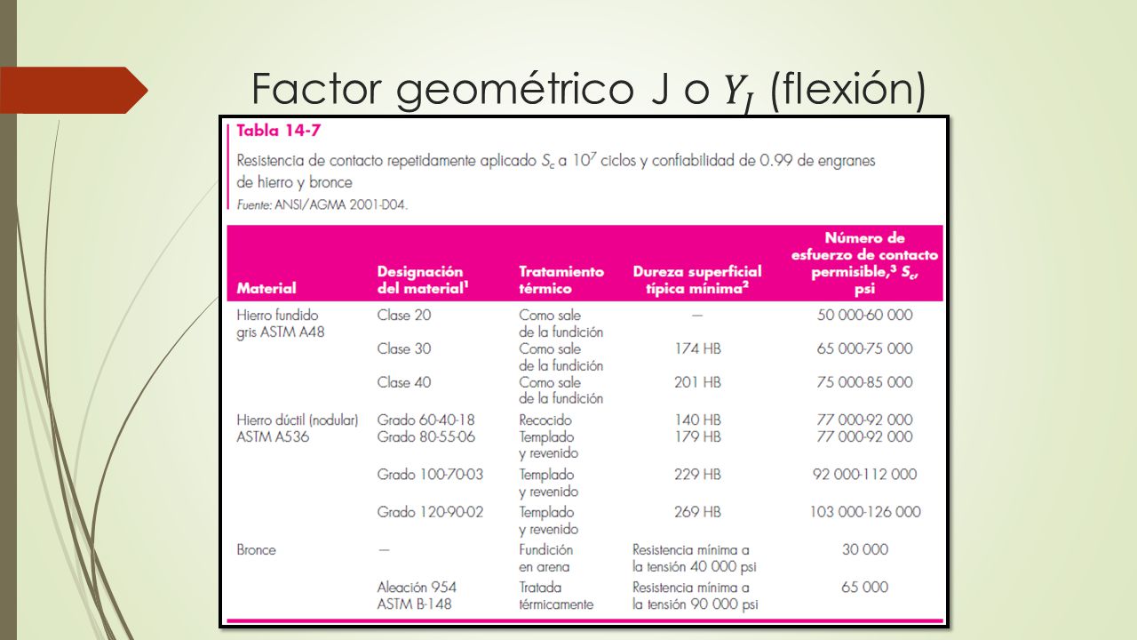Select the 'Tabla 14-7' heading
This screenshot has width=1137, height=640.
pyautogui.click(x=279, y=131)
